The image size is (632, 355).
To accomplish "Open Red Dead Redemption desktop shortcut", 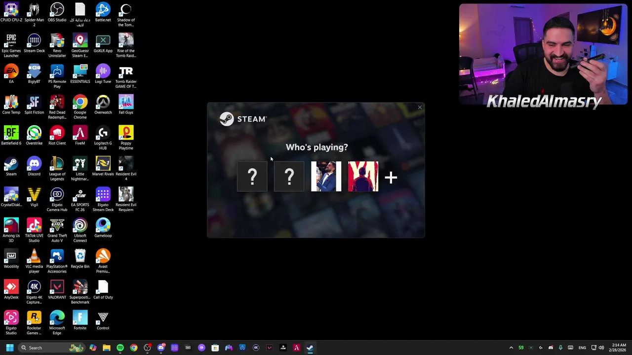I will (57, 107).
